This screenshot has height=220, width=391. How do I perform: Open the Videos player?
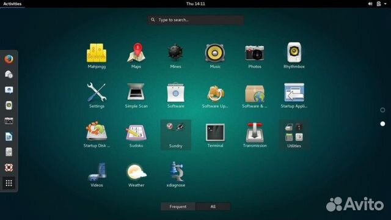97,174
